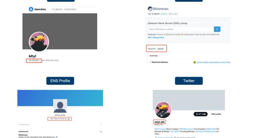Copy the Ethereum address in ENS profile
This screenshot has height=138, width=253.
pyautogui.click(x=57, y=137)
